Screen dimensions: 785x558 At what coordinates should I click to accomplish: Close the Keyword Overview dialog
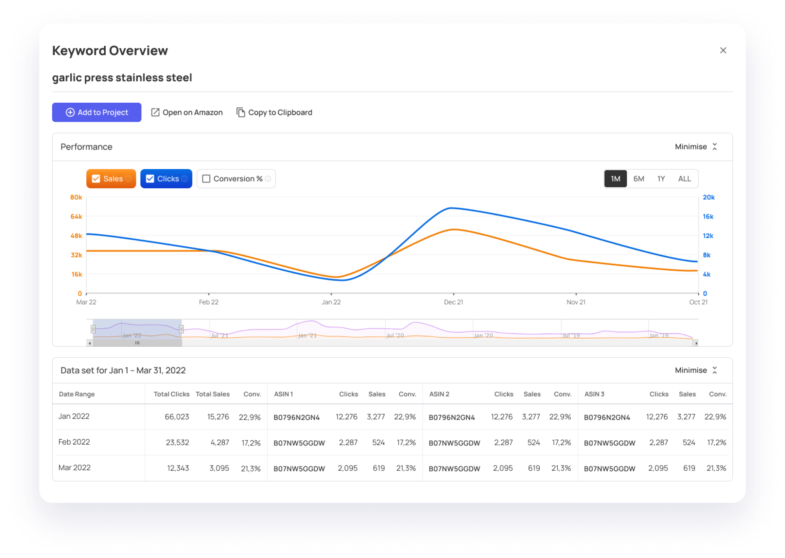pos(723,51)
